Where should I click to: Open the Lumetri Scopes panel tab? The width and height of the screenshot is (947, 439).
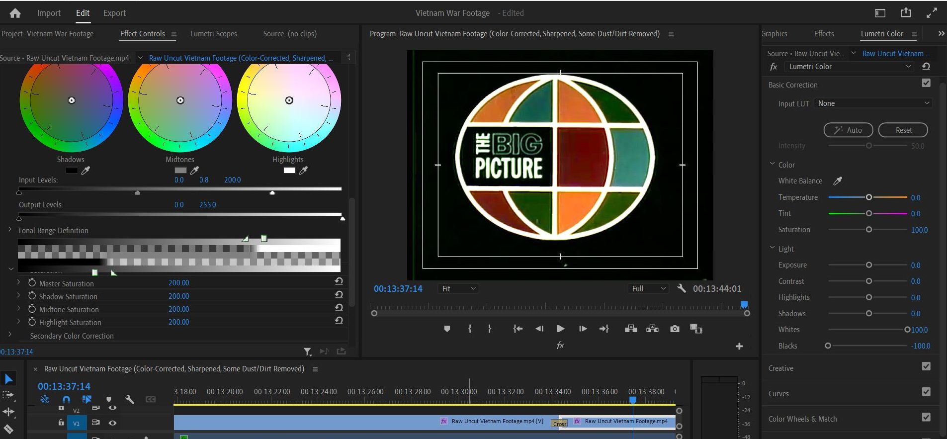click(213, 34)
